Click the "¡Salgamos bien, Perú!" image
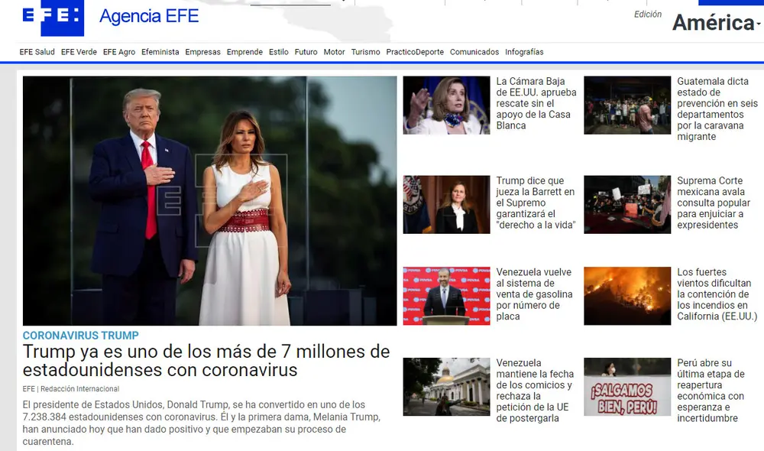764x451 pixels. click(x=626, y=386)
